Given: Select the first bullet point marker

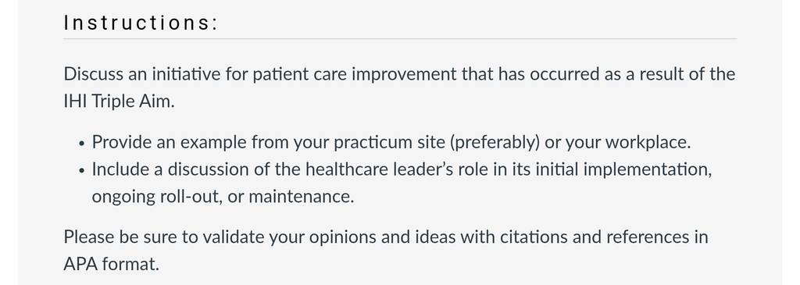Looking at the screenshot, I should 81,144.
